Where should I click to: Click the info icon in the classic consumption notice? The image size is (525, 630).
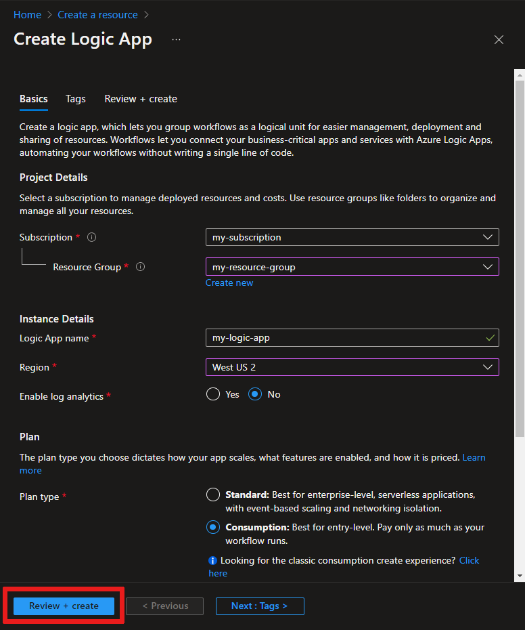click(212, 560)
